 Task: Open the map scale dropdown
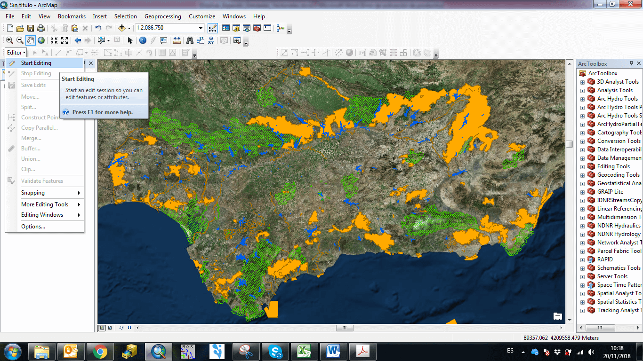201,28
